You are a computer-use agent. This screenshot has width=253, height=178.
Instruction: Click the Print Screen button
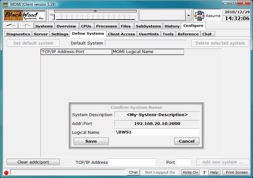[x=237, y=172]
